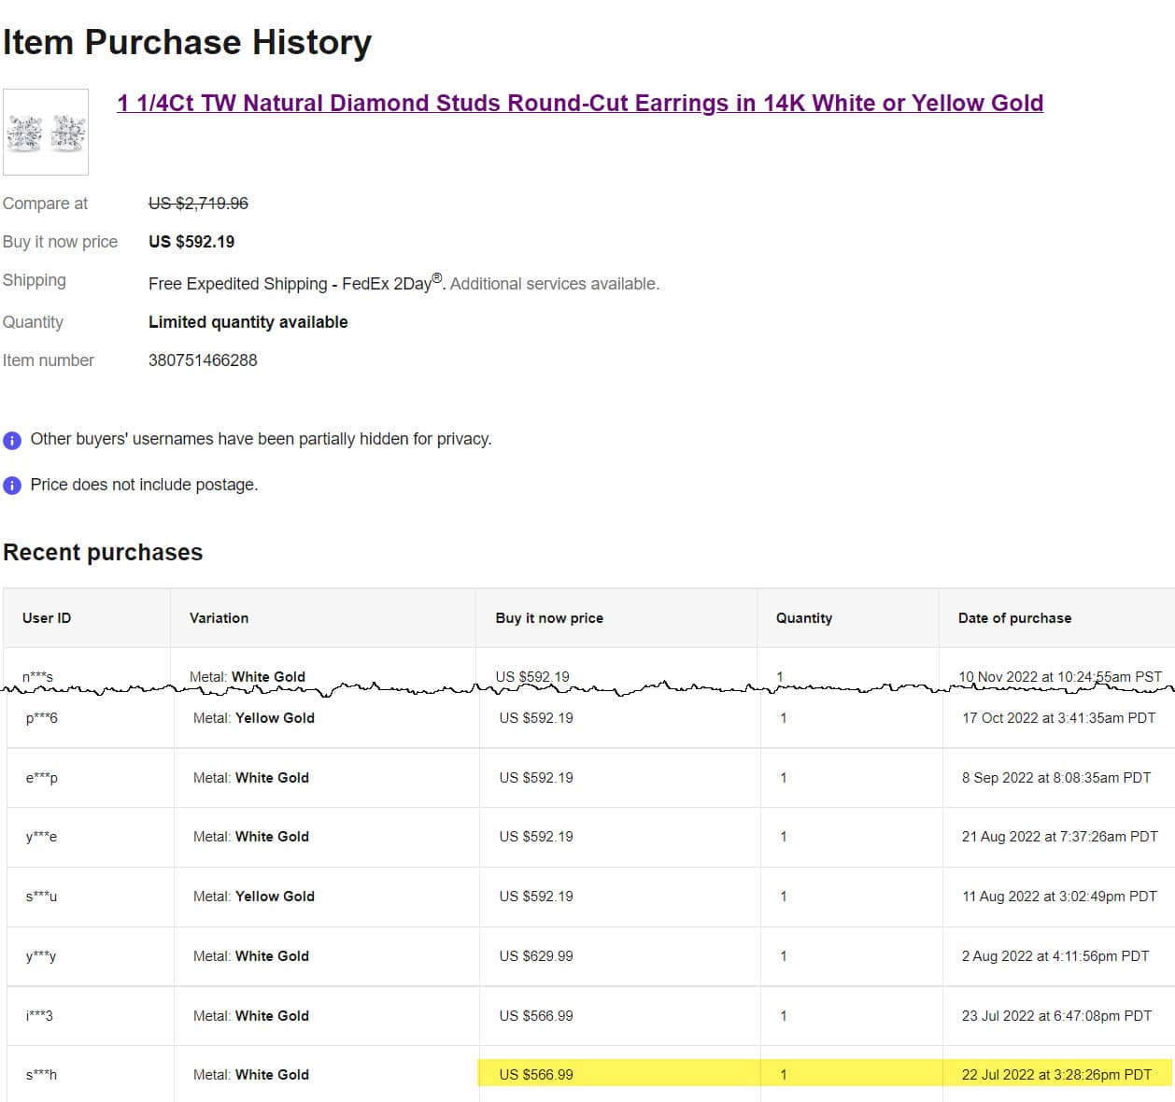The width and height of the screenshot is (1175, 1102).
Task: Select the User ID column header
Action: (x=47, y=618)
